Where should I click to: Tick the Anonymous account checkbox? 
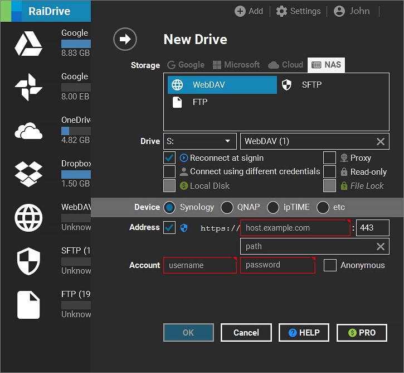click(x=330, y=265)
